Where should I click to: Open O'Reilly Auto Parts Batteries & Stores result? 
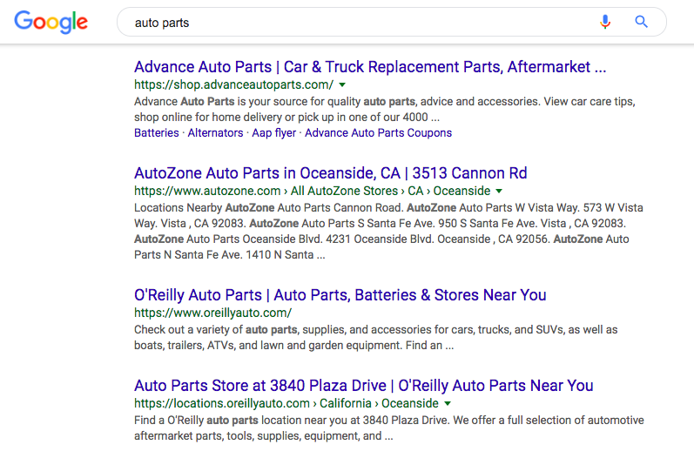[x=340, y=294]
